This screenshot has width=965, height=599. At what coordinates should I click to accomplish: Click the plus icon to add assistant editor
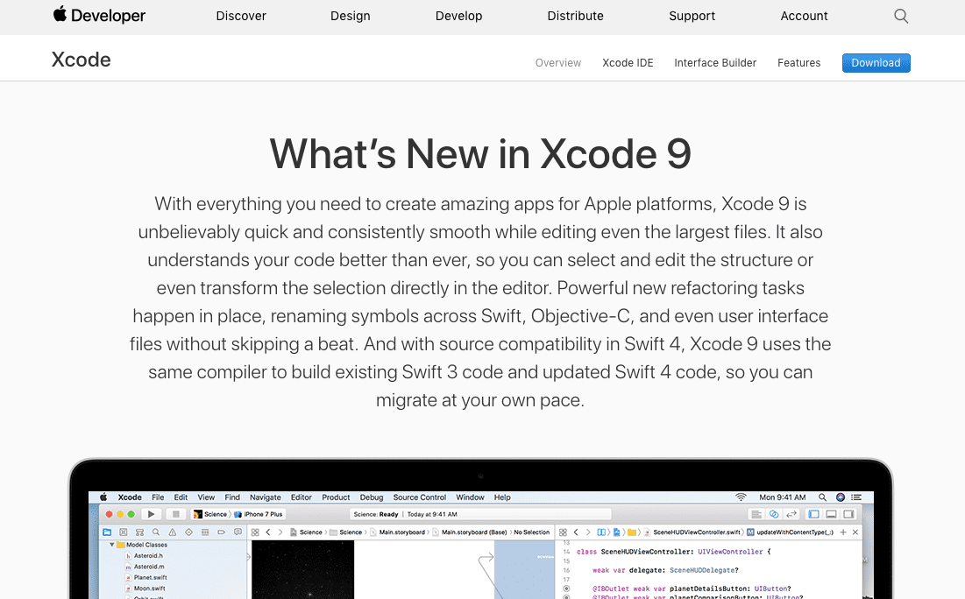pyautogui.click(x=843, y=532)
